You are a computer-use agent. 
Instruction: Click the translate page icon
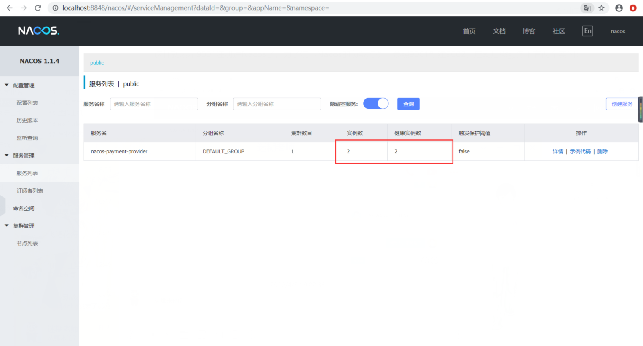coord(587,8)
